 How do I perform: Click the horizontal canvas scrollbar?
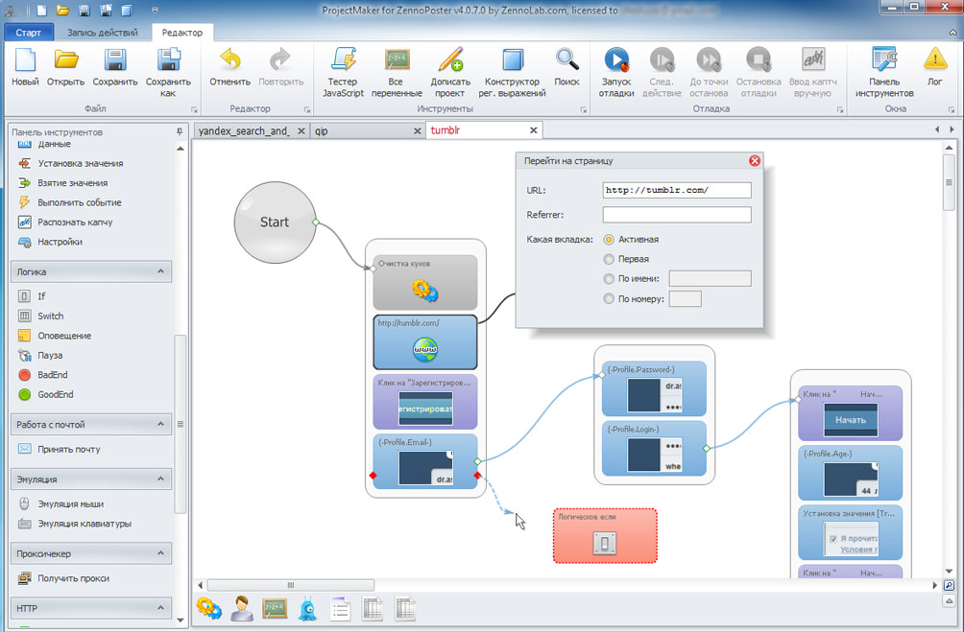pyautogui.click(x=288, y=585)
